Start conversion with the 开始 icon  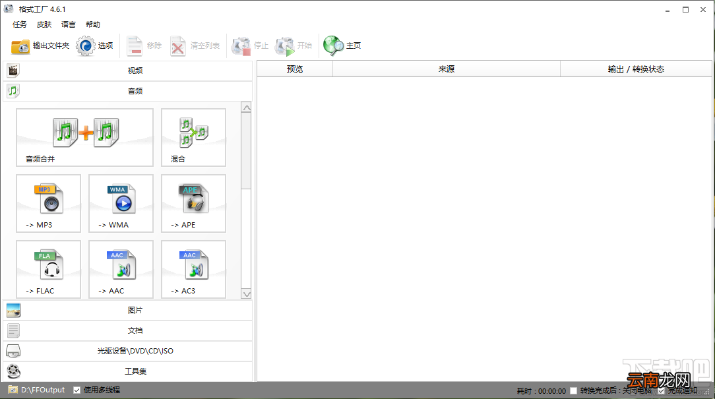tap(294, 46)
